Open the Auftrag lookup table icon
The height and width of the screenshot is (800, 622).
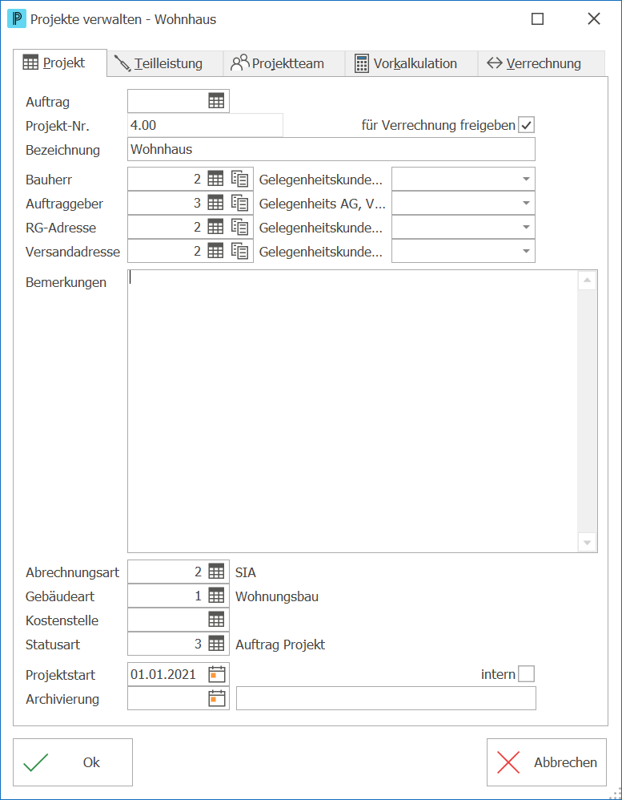(x=216, y=101)
